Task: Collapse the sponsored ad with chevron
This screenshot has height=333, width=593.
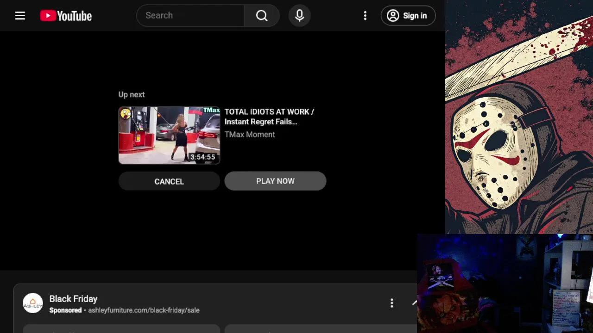Action: pos(414,303)
